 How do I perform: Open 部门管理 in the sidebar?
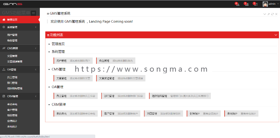pos(12,83)
